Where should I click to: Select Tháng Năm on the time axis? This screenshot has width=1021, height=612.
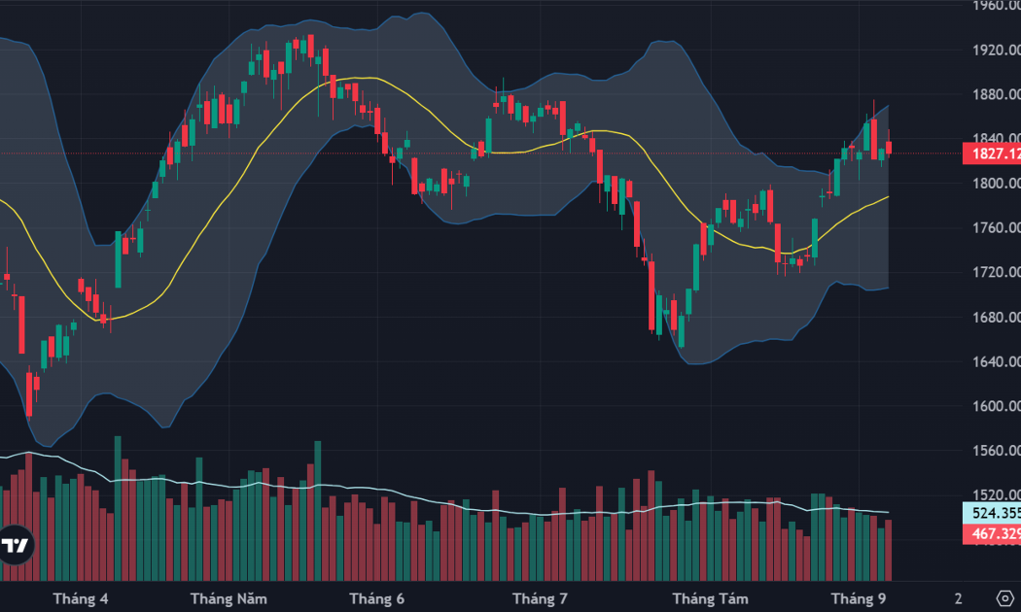[x=229, y=598]
